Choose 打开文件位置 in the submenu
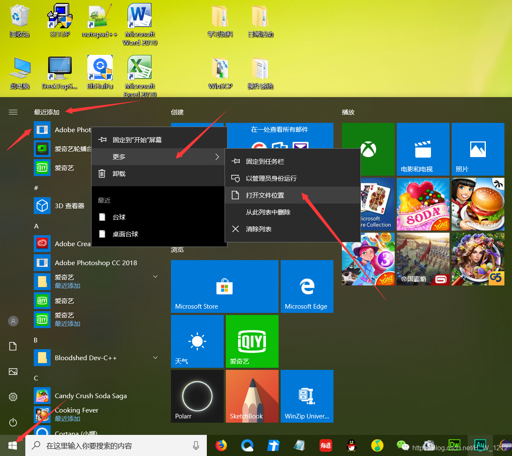This screenshot has height=456, width=512. pyautogui.click(x=293, y=195)
